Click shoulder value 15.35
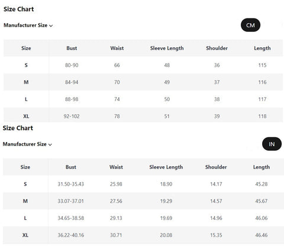The height and width of the screenshot is (246, 284). (x=216, y=235)
